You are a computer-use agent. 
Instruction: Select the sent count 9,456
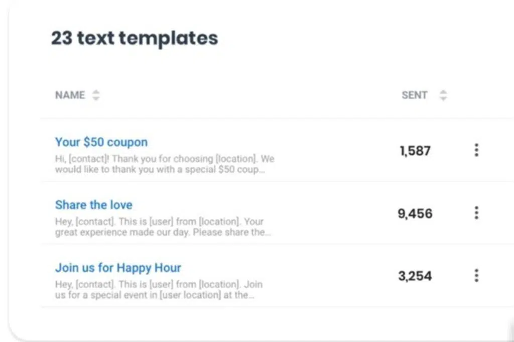click(x=415, y=213)
